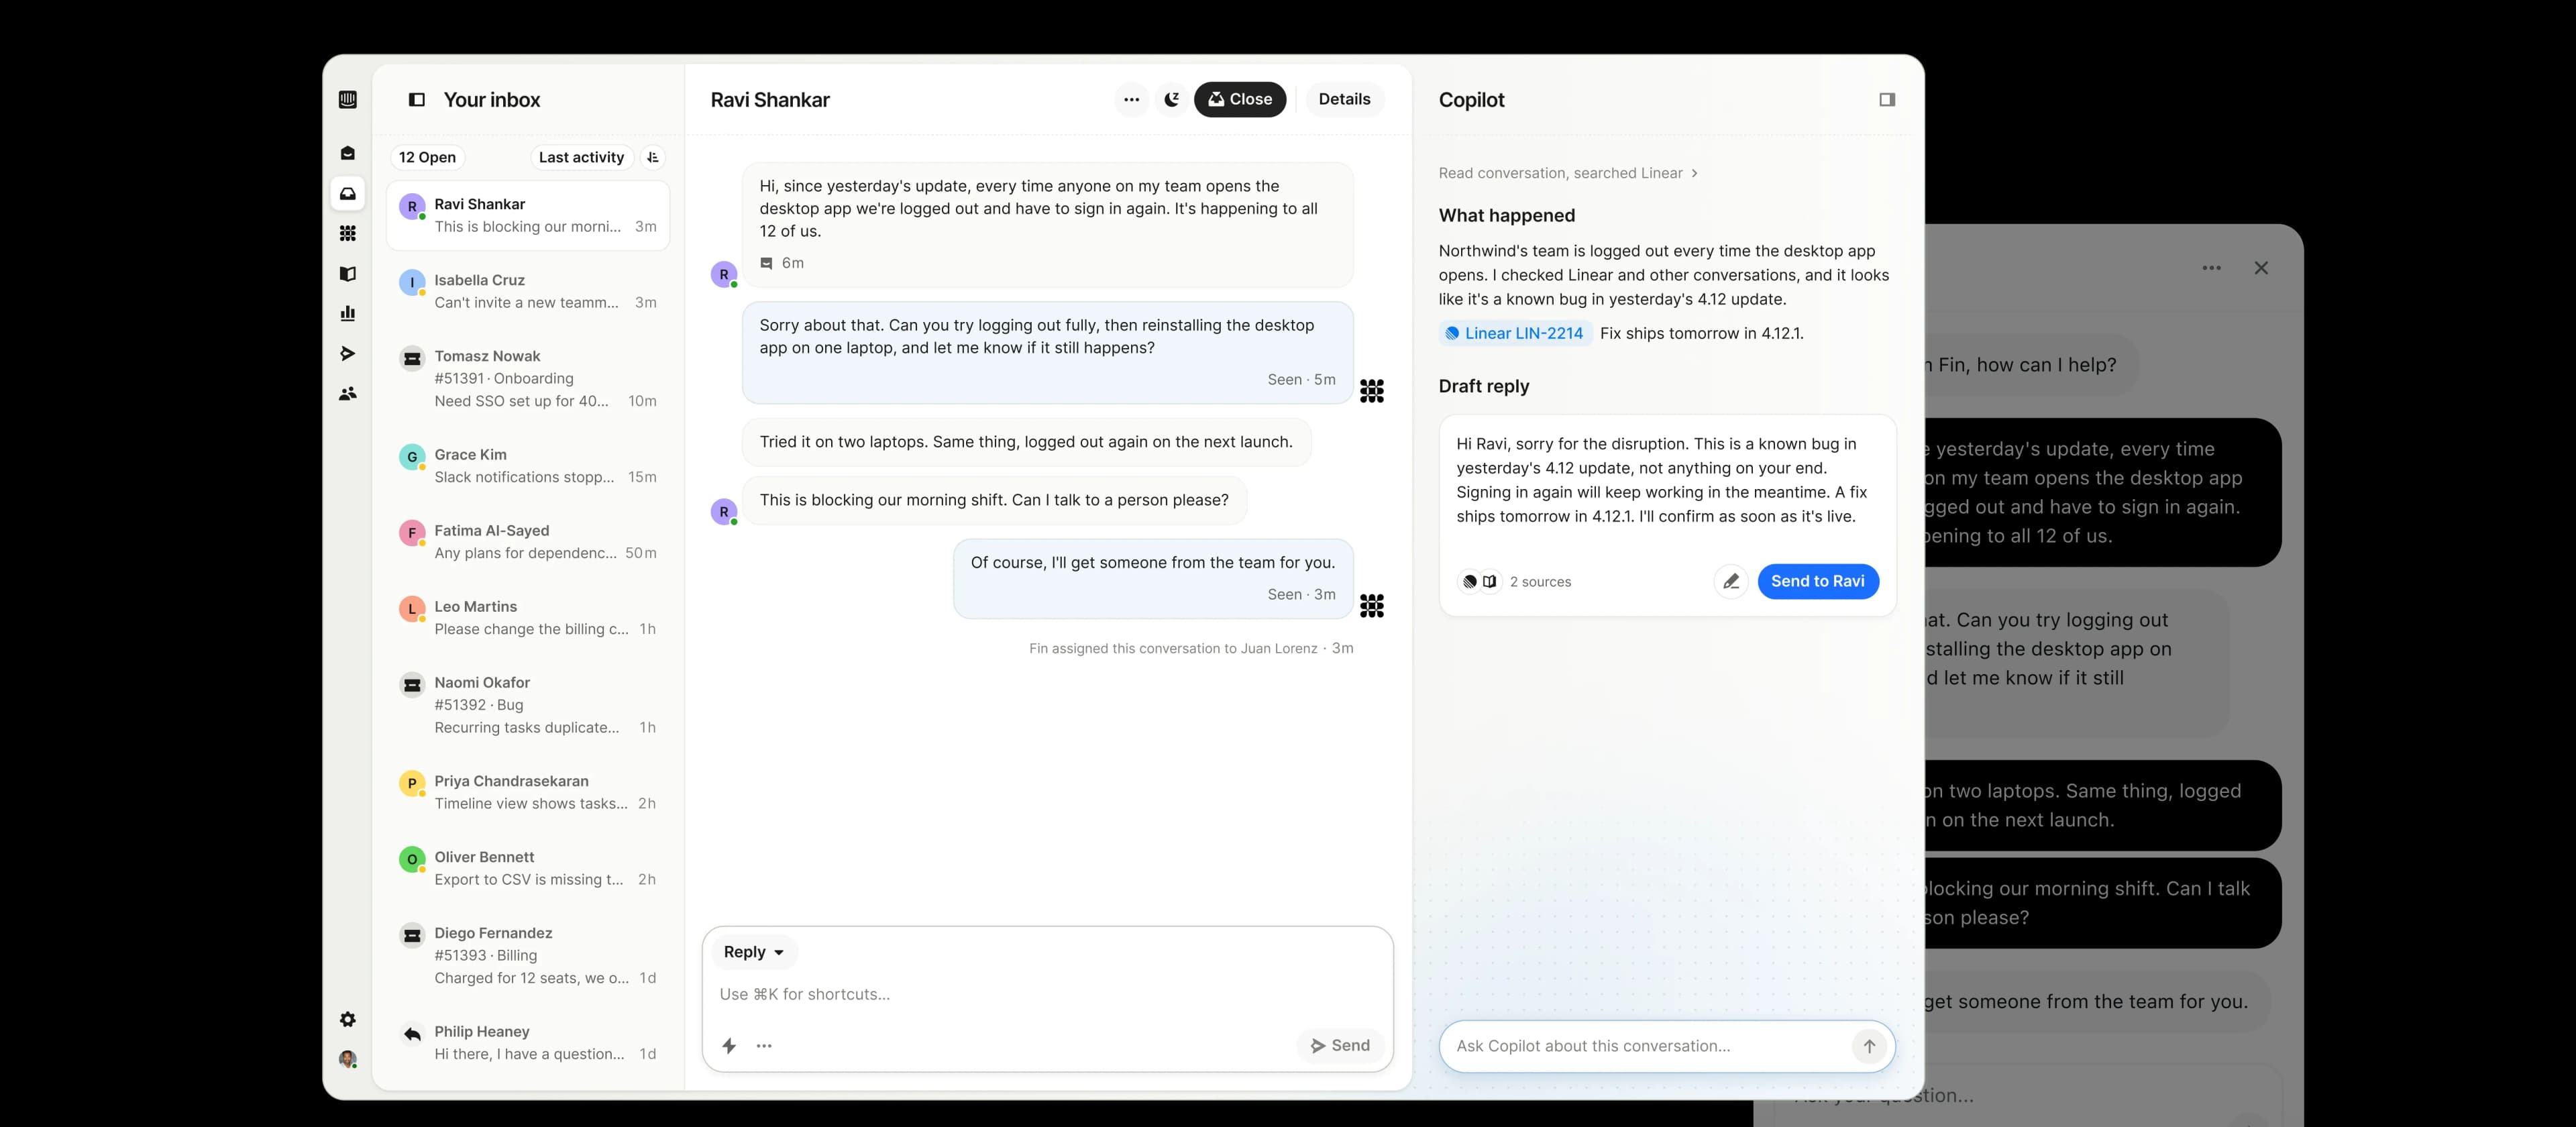Click the lightning macros icon in reply box
2576x1127 pixels.
[x=729, y=1045]
